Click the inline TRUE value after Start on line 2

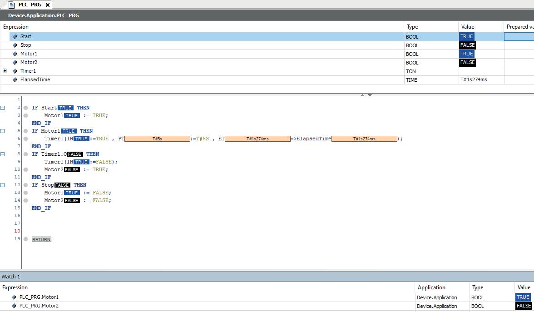(x=65, y=108)
